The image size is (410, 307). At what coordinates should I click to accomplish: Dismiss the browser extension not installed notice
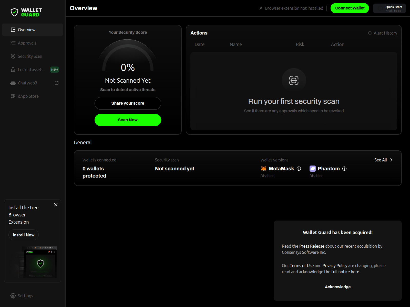(x=261, y=8)
